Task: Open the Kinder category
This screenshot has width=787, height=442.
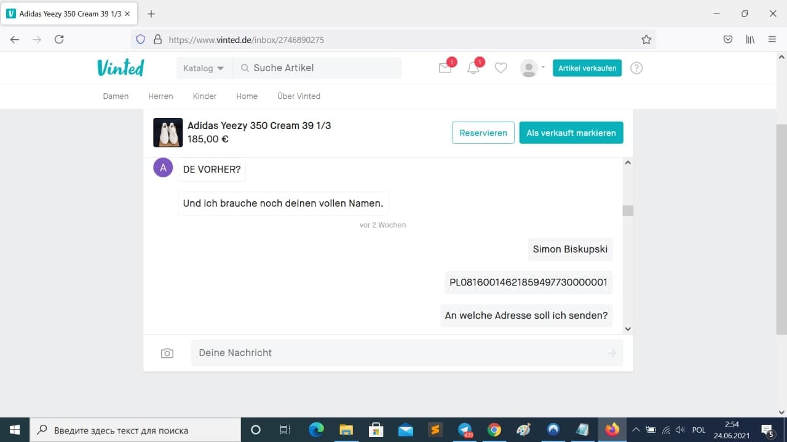Action: 205,96
